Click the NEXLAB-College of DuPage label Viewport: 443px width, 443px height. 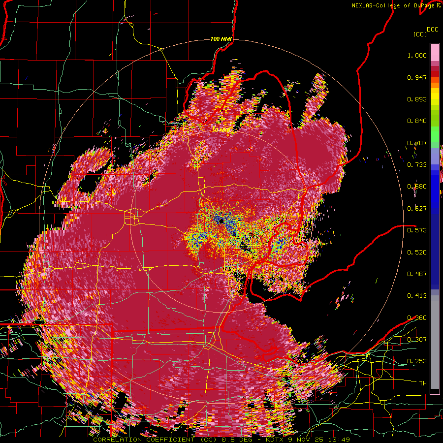click(394, 5)
